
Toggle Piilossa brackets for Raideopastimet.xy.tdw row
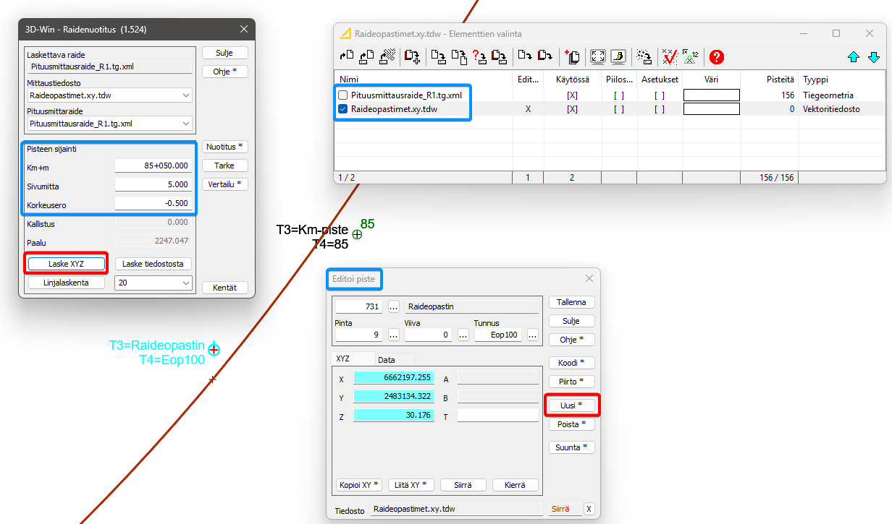618,109
